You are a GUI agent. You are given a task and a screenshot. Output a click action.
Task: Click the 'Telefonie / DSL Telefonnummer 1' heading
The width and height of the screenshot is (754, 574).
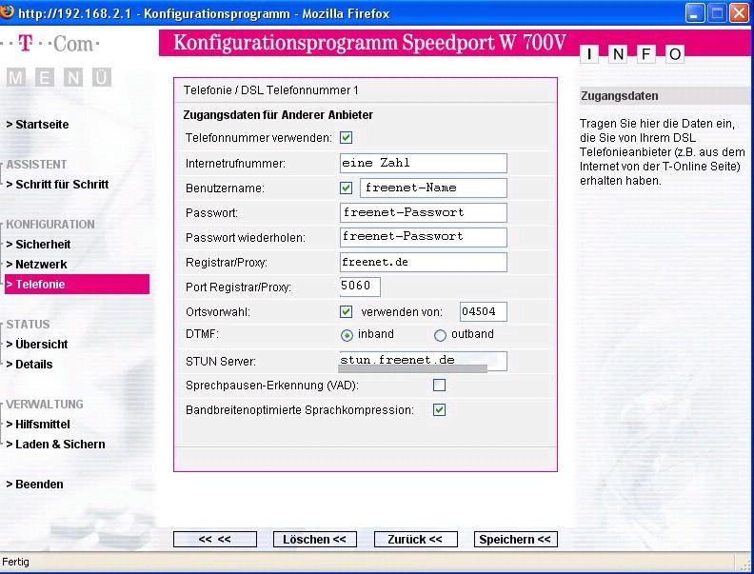270,90
